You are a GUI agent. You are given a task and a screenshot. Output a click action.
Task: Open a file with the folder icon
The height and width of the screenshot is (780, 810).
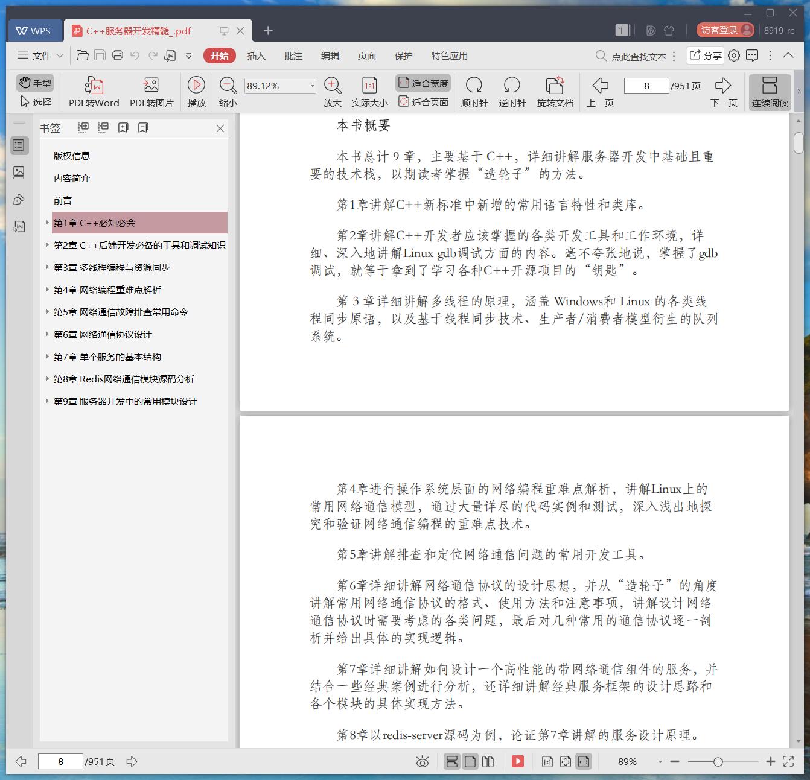point(83,55)
